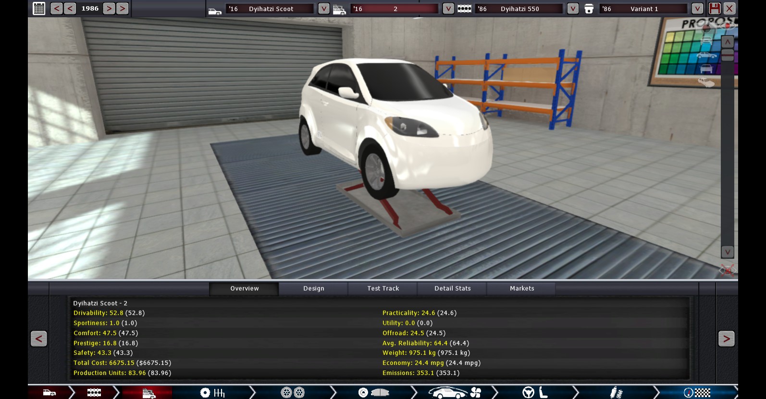
Task: Click the Emissions: 353.1 stat
Action: pos(421,373)
